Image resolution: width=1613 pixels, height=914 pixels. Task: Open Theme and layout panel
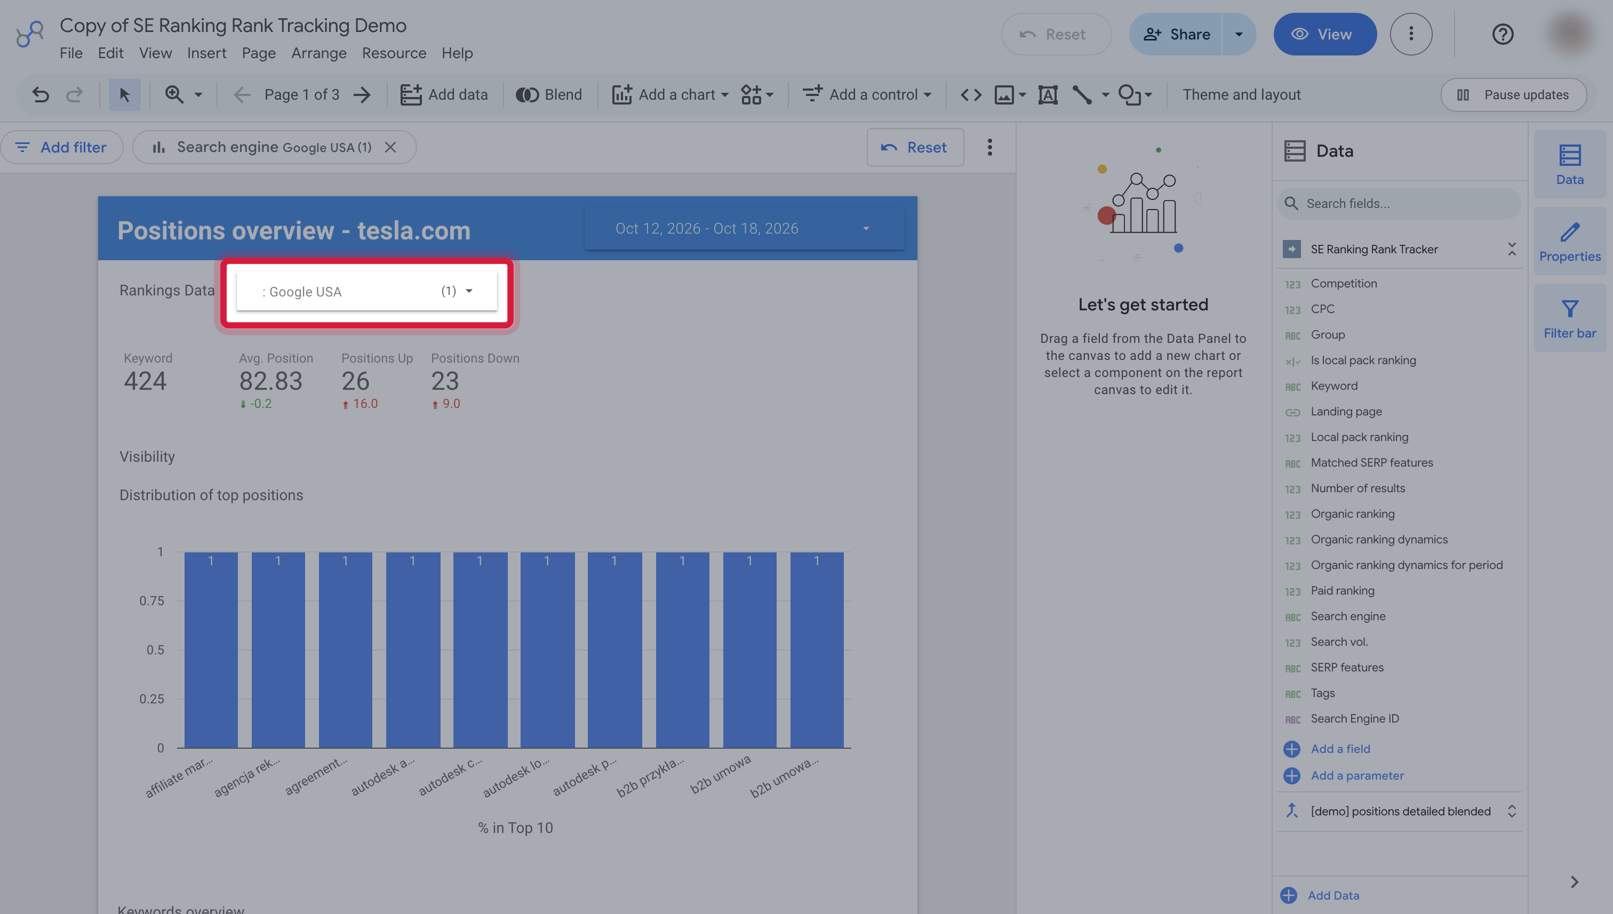[1241, 95]
